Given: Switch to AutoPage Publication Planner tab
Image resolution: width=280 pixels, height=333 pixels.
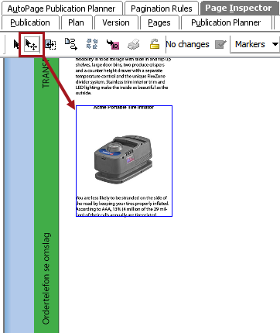Looking at the screenshot, I should pyautogui.click(x=61, y=9).
